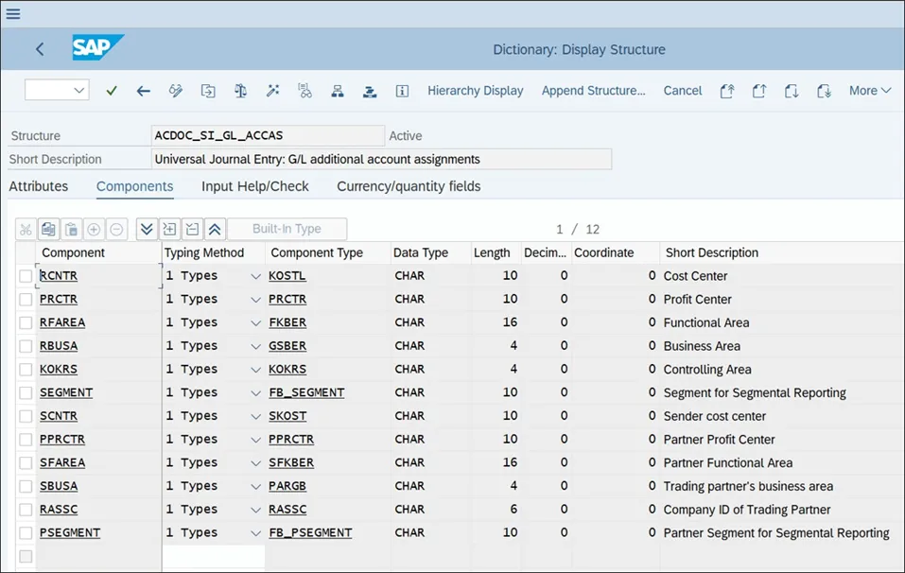Open component type link KOSTL

click(287, 276)
